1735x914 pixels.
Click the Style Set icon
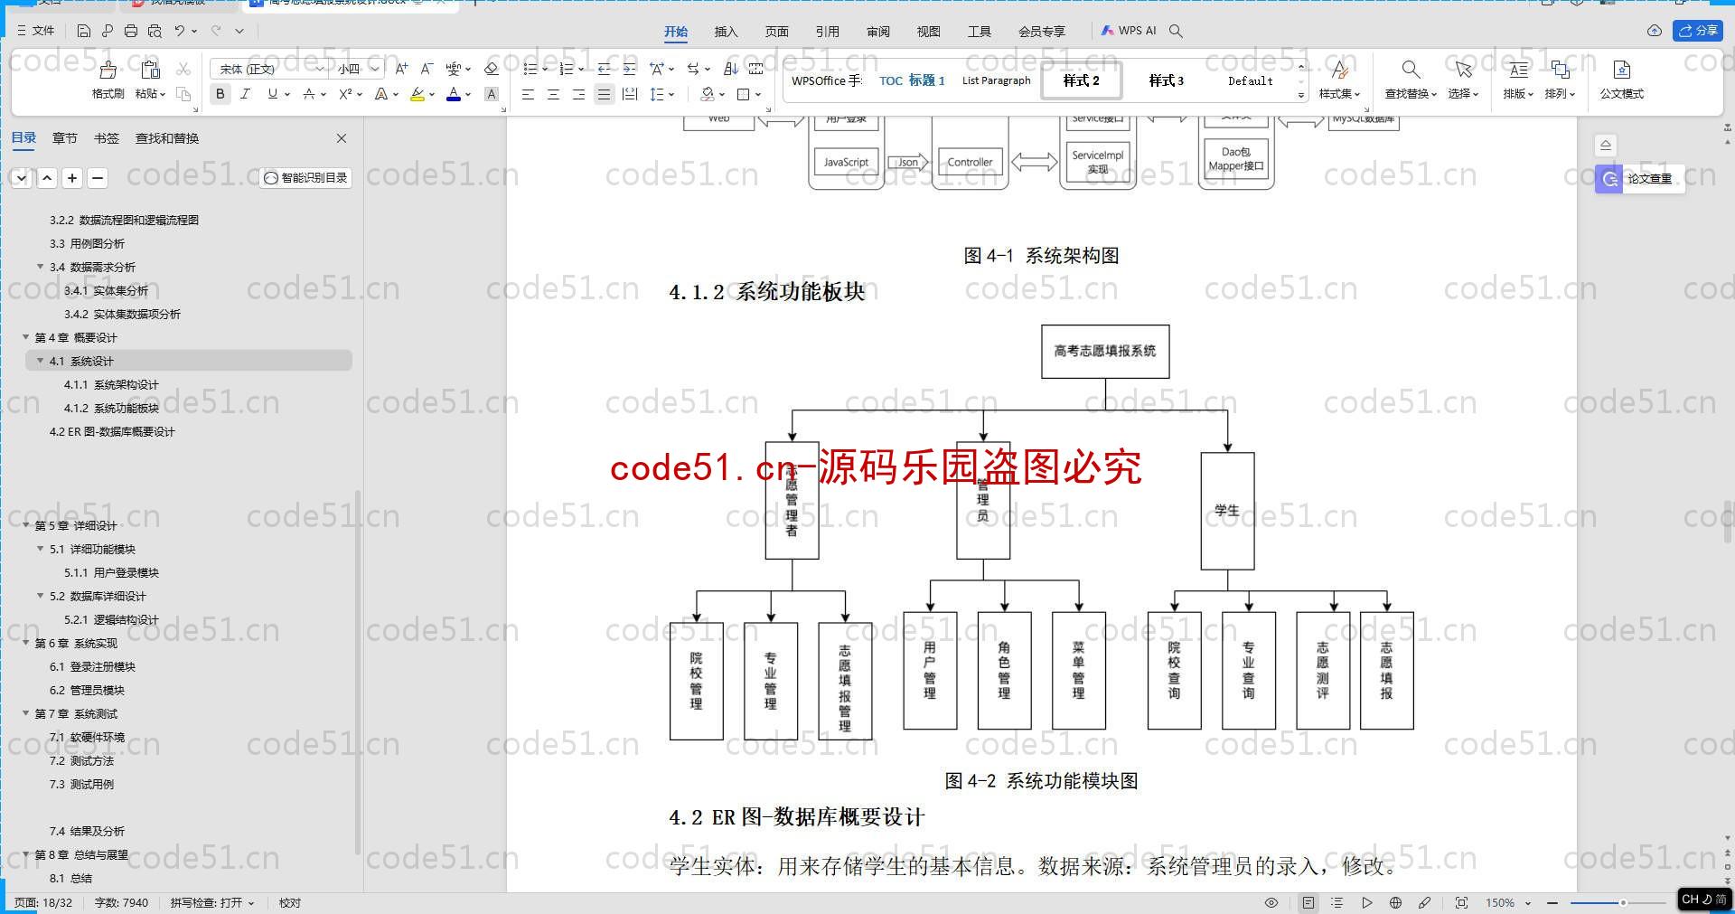click(1339, 70)
